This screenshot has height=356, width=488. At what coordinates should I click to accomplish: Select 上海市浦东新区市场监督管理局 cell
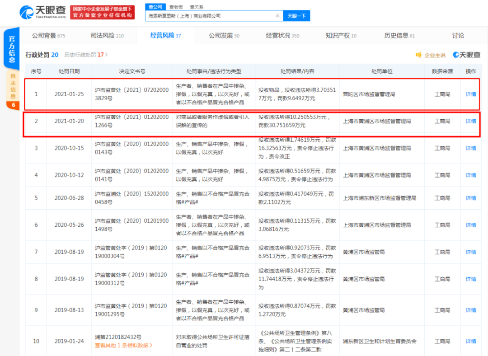click(x=380, y=198)
